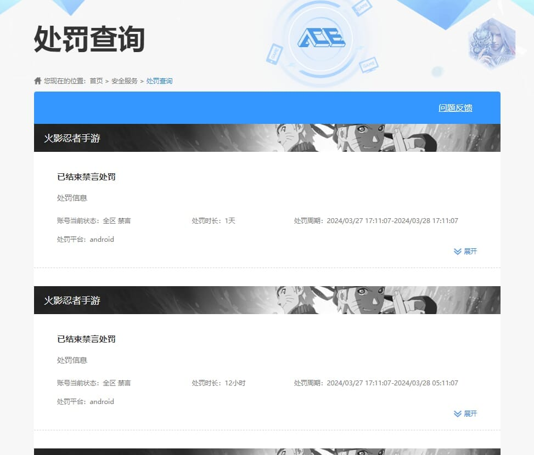Click 账号当前状态：全区 禁言 in the second record

coord(94,383)
